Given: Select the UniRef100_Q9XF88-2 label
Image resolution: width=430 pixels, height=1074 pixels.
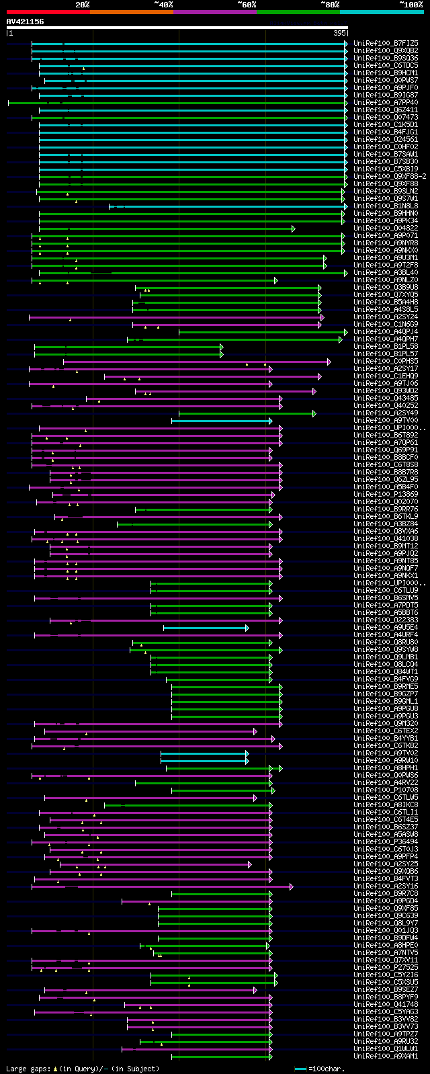Looking at the screenshot, I should 390,176.
